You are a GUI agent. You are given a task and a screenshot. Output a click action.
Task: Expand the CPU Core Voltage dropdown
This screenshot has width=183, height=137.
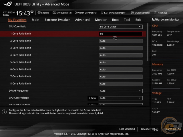coord(121,98)
